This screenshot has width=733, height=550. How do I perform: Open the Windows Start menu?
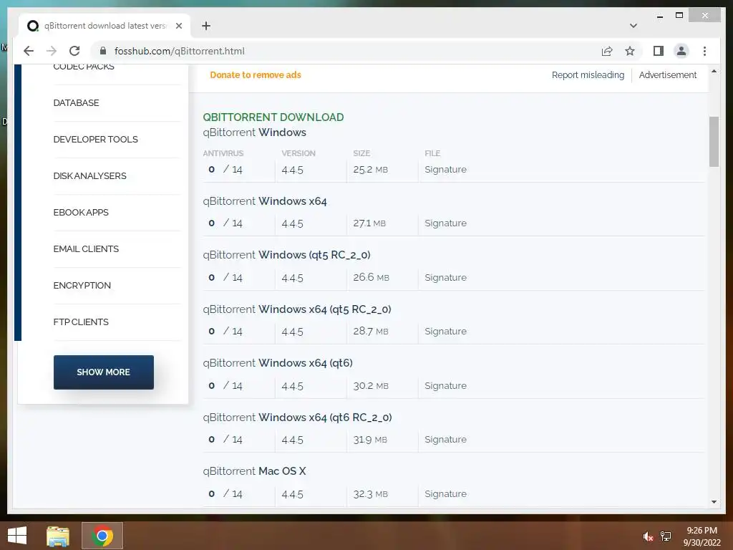[x=17, y=536]
